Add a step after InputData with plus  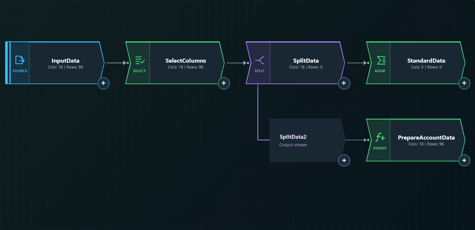click(104, 84)
